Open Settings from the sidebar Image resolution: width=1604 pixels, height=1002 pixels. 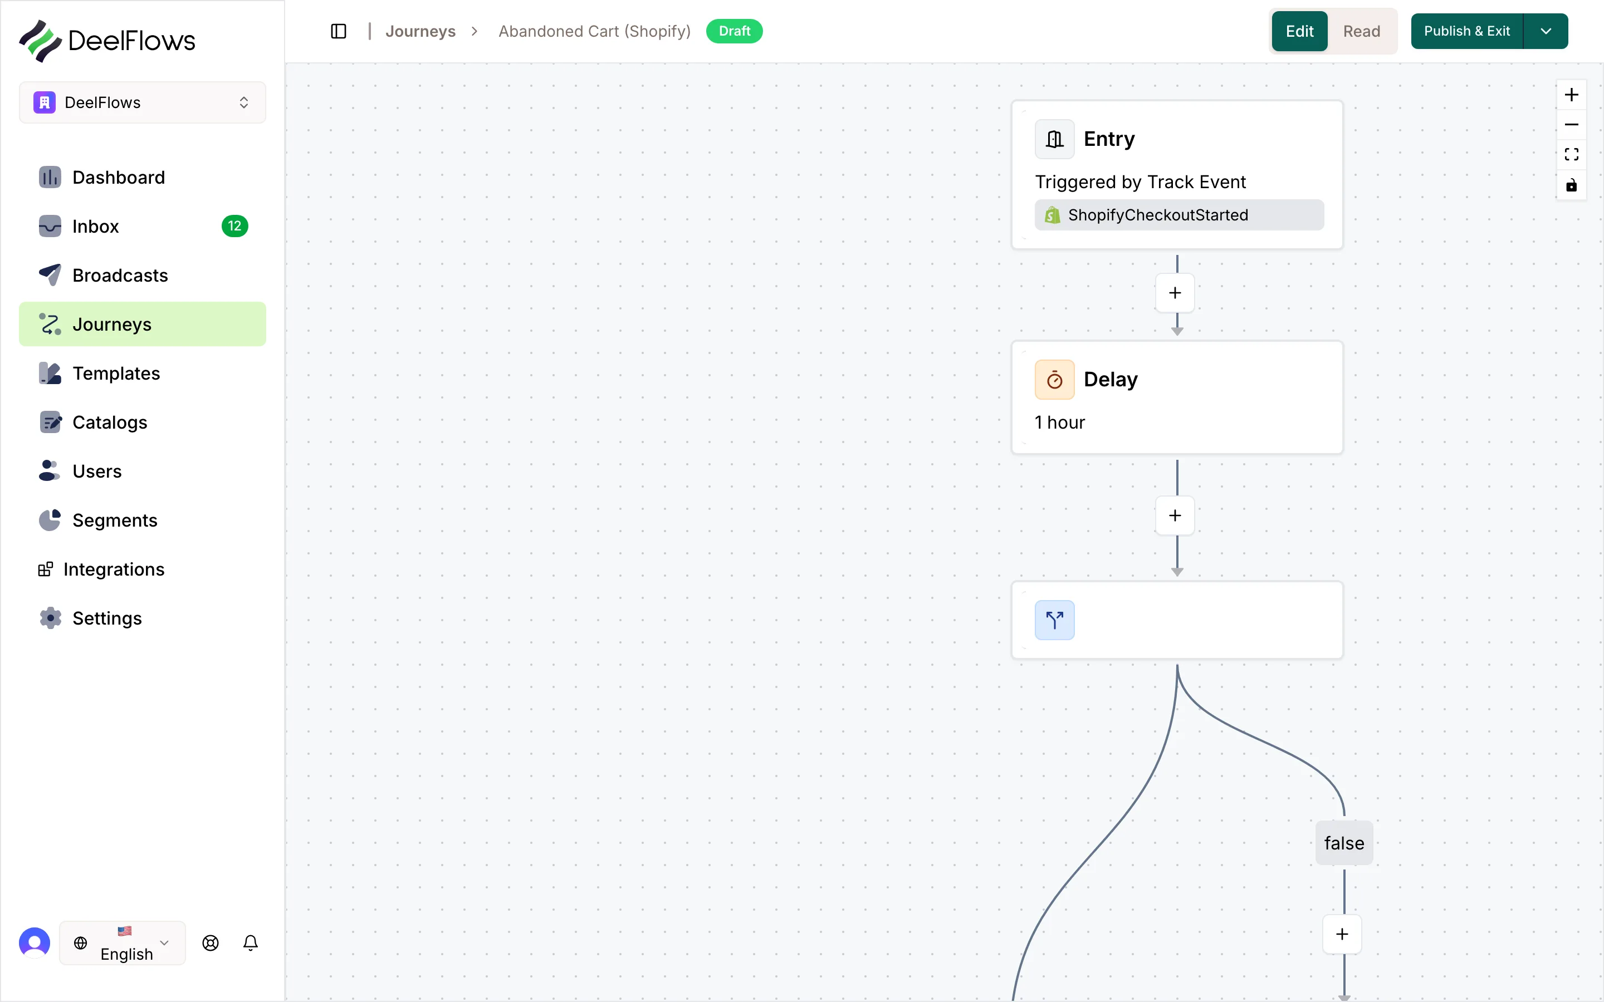[143, 619]
